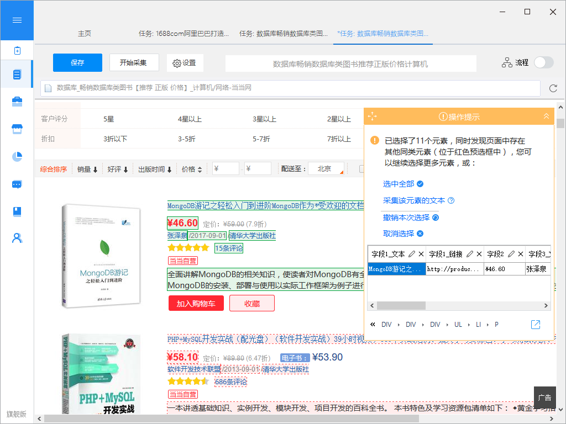Select the task list document icon in sidebar
This screenshot has width=566, height=424.
point(17,75)
